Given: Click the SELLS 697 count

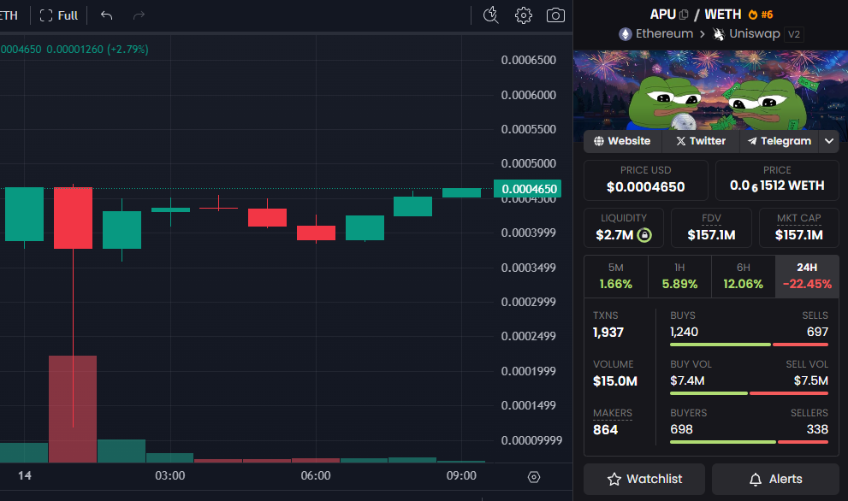Looking at the screenshot, I should (817, 332).
